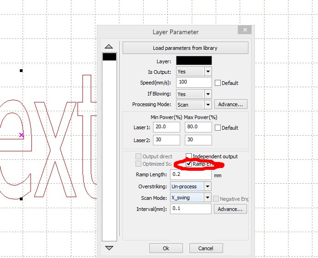
Task: Uncheck the Ramp Effect checkbox
Action: 188,164
